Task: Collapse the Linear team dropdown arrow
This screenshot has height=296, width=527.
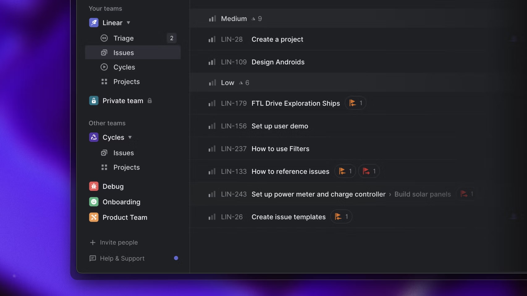Action: 129,23
